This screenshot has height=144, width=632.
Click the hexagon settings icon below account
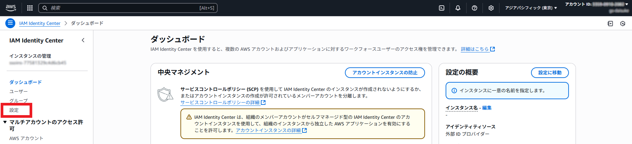pyautogui.click(x=623, y=24)
